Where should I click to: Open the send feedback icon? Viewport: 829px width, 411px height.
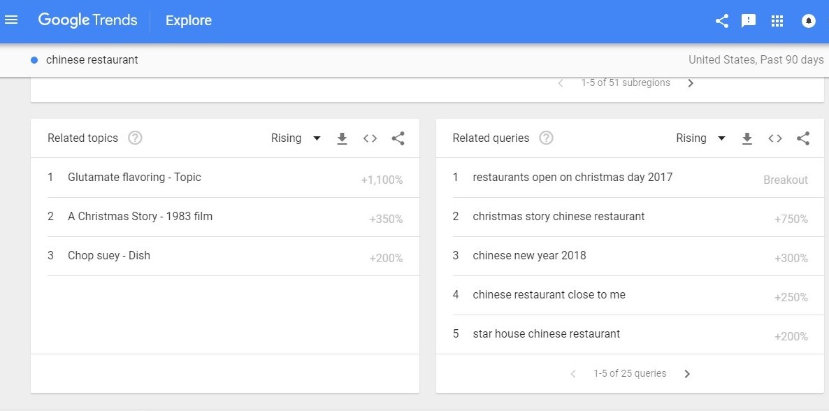coord(749,21)
